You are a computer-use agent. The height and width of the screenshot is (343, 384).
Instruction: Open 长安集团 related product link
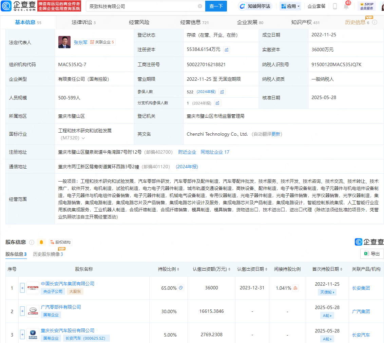point(361,288)
